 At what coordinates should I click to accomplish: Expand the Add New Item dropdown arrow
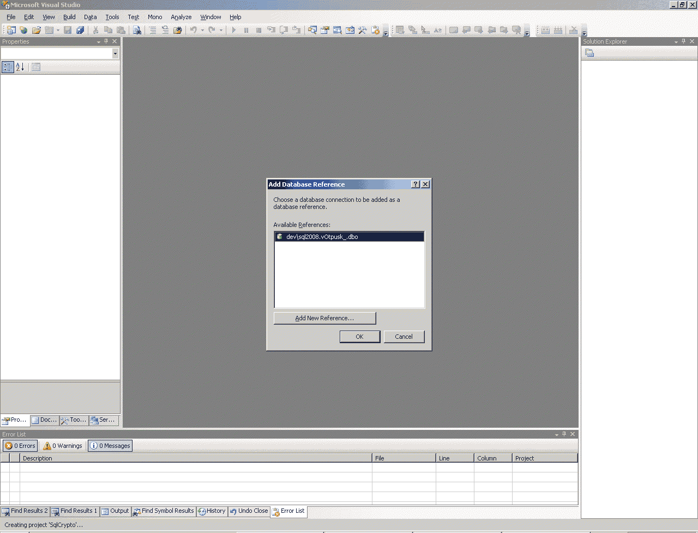coord(58,31)
